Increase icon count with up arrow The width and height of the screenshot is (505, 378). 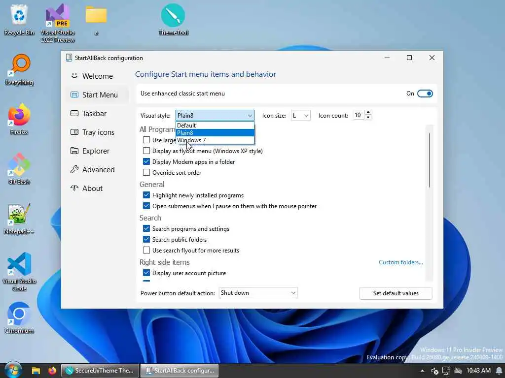(x=368, y=113)
